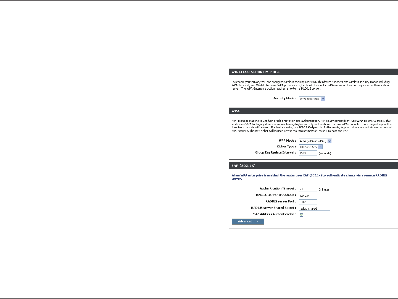
Task: Toggle the MAC Address Authentication checkbox
Action: [x=302, y=215]
